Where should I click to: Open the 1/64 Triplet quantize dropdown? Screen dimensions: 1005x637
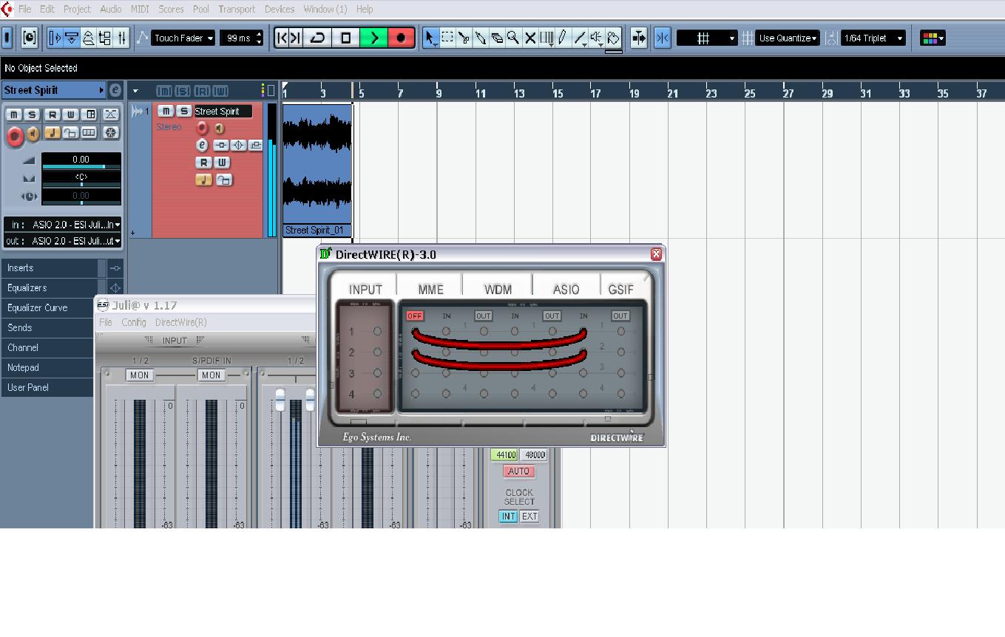pyautogui.click(x=873, y=38)
